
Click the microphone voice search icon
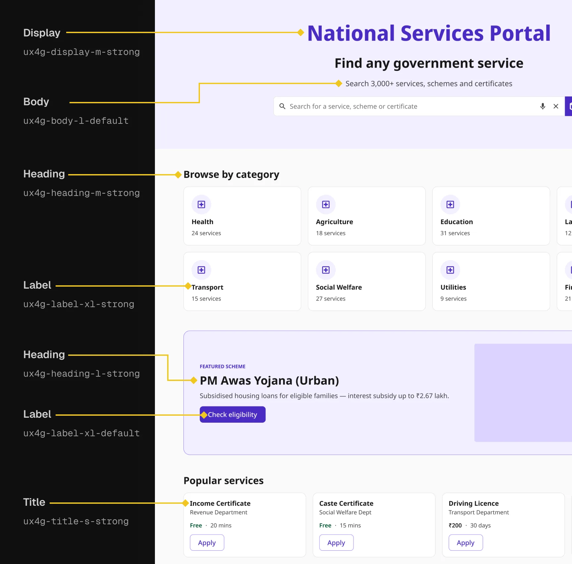543,106
